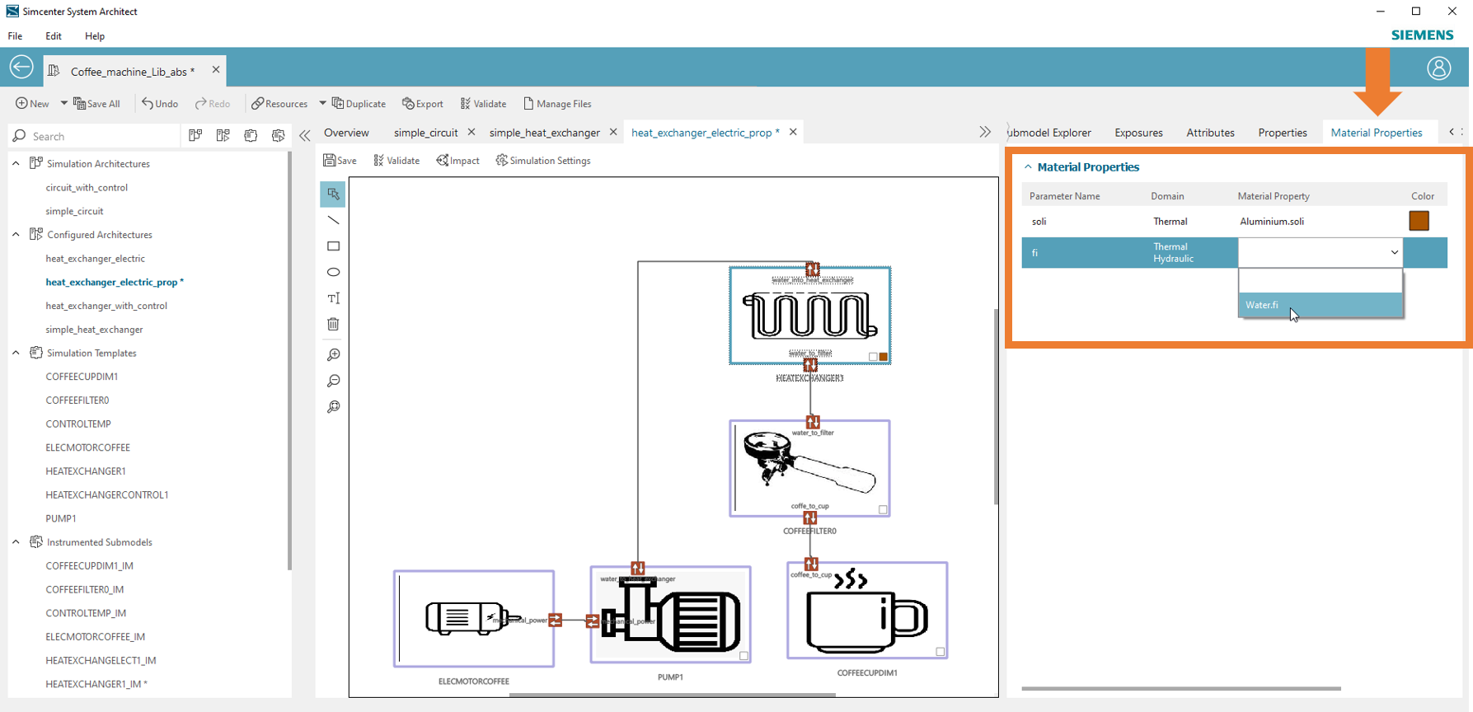Screen dimensions: 1473x712
Task: Choose Water.fi from the dropdown list
Action: (1320, 305)
